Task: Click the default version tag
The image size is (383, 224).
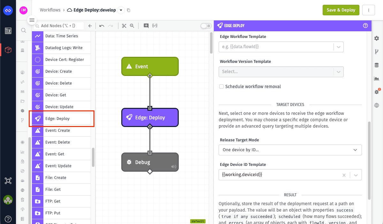Action: pyautogui.click(x=198, y=221)
